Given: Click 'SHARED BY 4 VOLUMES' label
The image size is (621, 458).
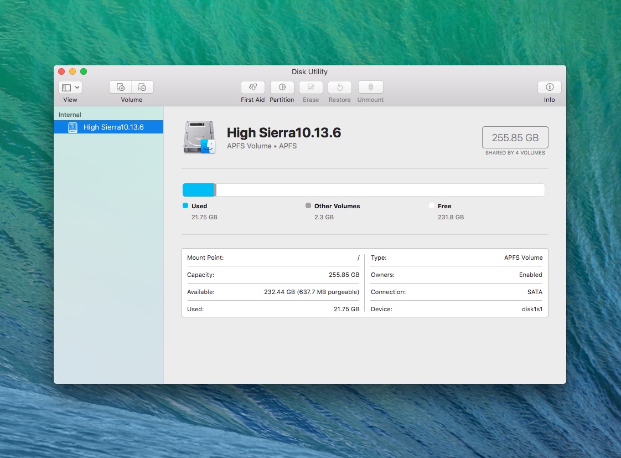Looking at the screenshot, I should point(515,152).
